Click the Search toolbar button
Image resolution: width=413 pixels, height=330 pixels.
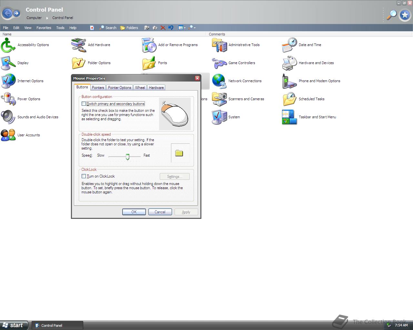point(108,28)
